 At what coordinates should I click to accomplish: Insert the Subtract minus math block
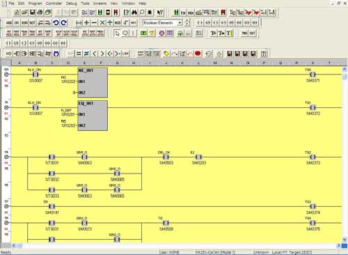pos(94,23)
